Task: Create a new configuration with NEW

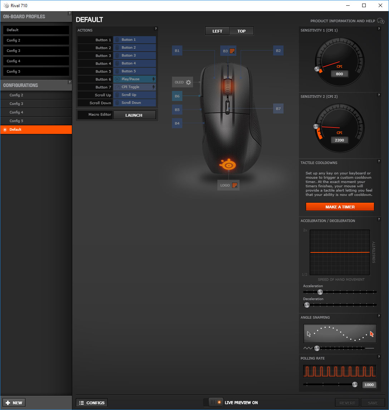Action: point(14,403)
